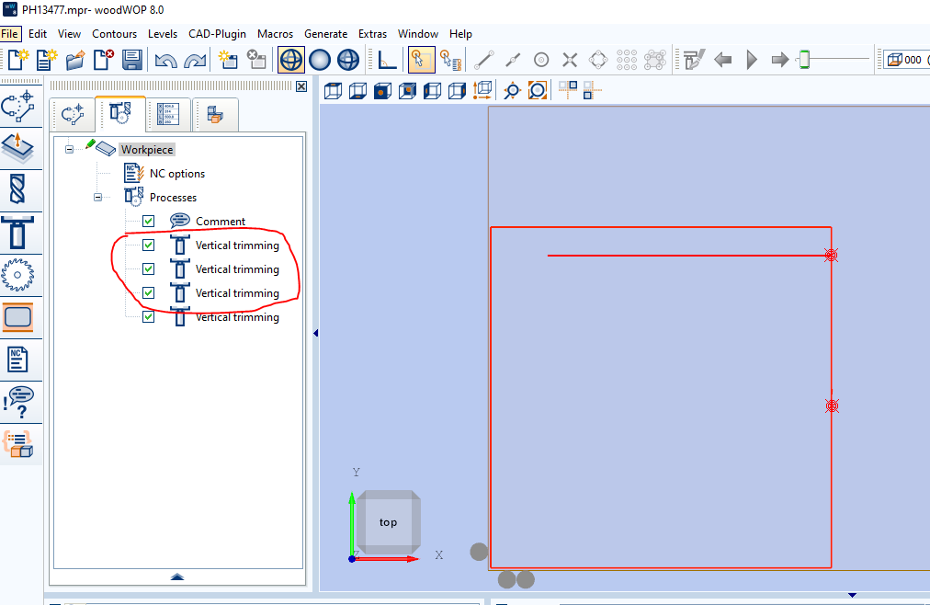Switch to the contour elements tab
The height and width of the screenshot is (605, 930).
(x=73, y=114)
